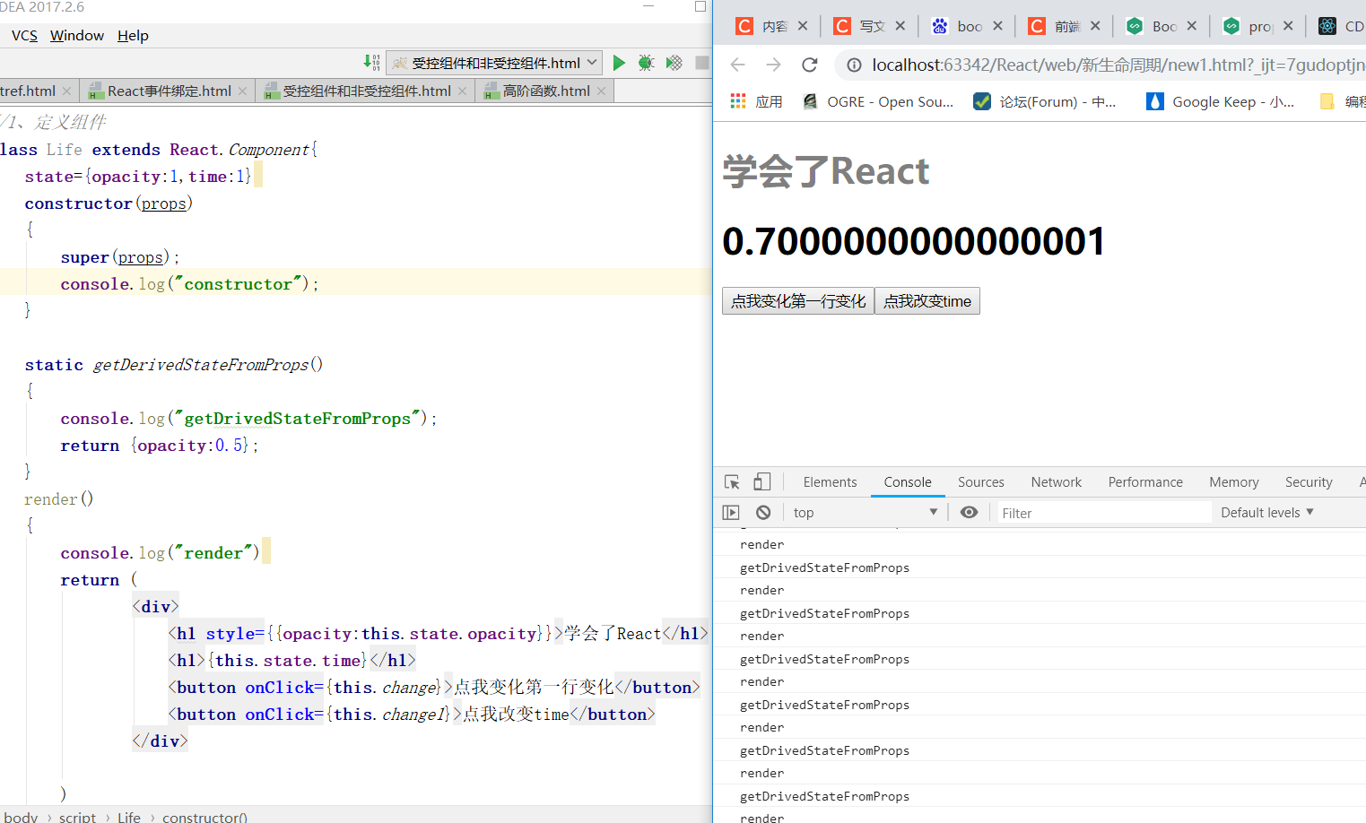Close the 高阶函数.html editor tab
This screenshot has height=823, width=1366.
[601, 91]
